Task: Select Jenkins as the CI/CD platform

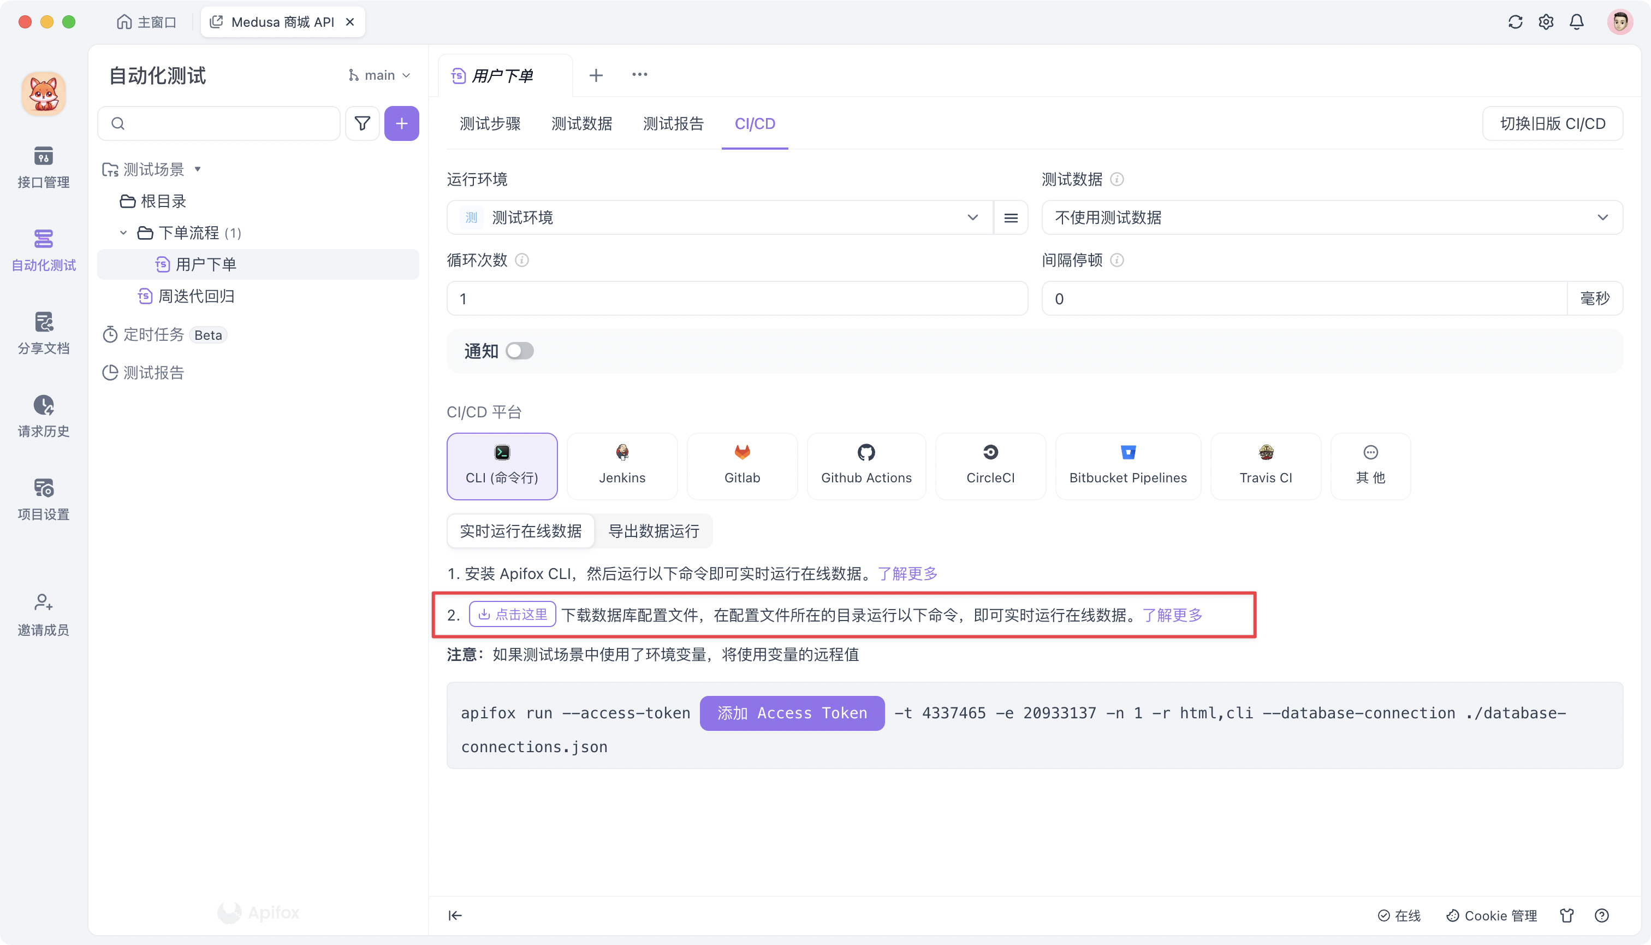Action: click(x=621, y=466)
